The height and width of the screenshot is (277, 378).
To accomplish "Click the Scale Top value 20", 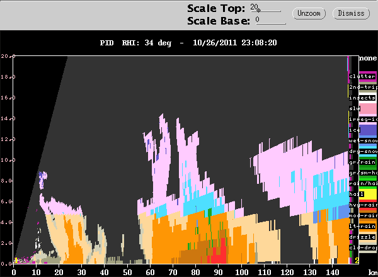I will tap(254, 7).
